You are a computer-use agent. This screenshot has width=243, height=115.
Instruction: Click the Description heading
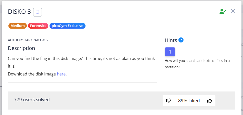click(x=21, y=48)
